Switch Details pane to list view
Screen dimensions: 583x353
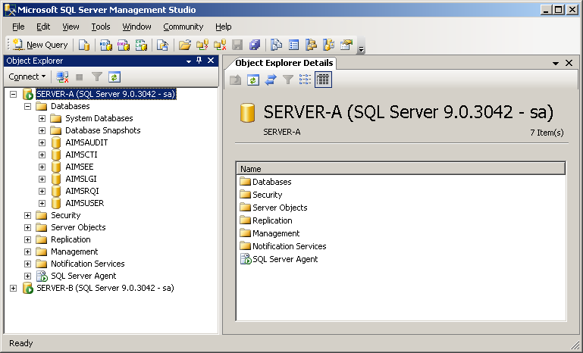(305, 80)
